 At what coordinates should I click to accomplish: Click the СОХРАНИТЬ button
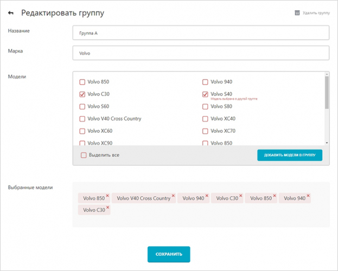coord(169,254)
